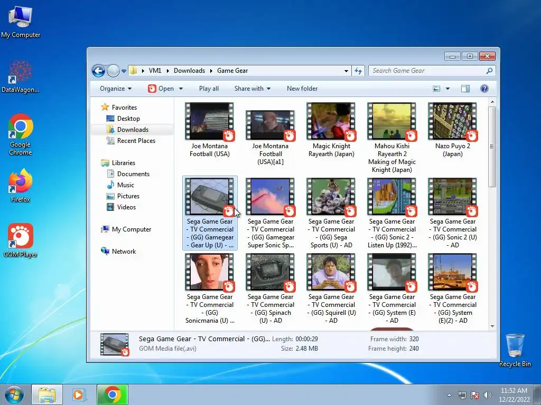This screenshot has height=405, width=541.
Task: Select Magic Knight Rayearth (Japan) video
Action: [331, 130]
